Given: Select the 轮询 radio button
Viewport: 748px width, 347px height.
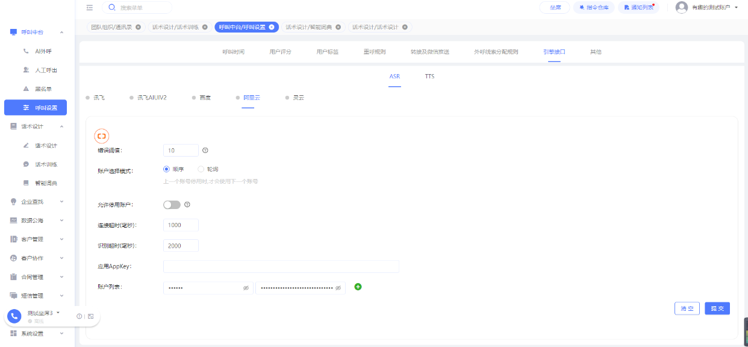Looking at the screenshot, I should point(201,169).
